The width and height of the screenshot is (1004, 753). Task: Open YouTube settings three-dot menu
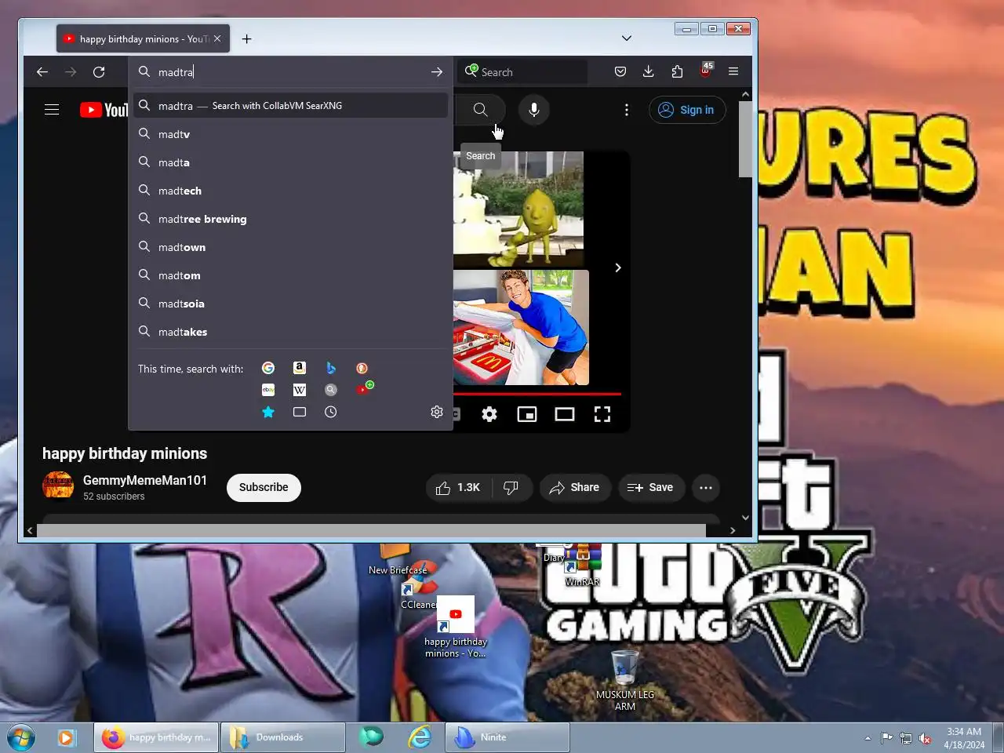coord(626,110)
